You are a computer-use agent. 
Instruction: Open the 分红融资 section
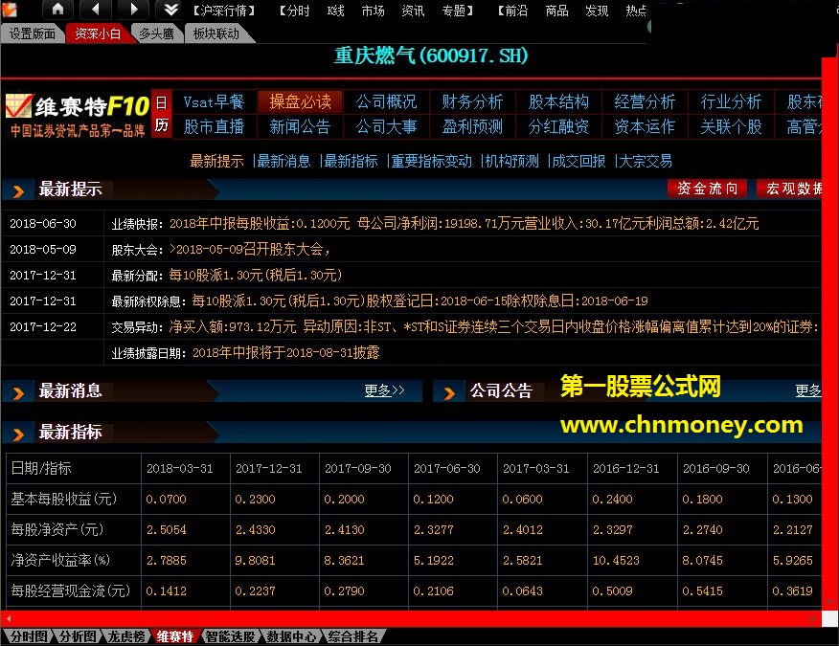coord(558,126)
